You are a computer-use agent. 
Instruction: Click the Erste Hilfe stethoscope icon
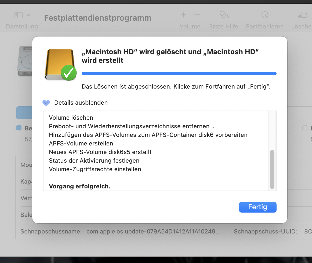click(224, 15)
